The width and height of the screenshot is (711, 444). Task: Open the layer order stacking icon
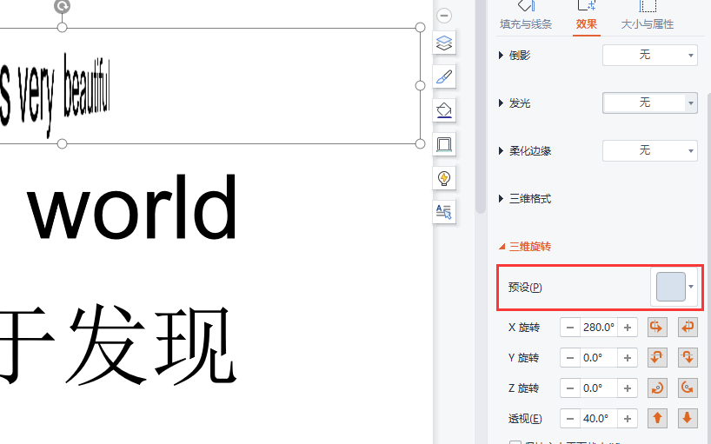(x=444, y=43)
